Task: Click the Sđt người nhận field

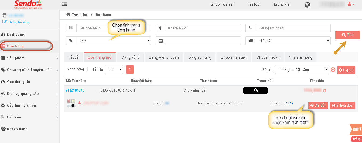Action: (293, 28)
